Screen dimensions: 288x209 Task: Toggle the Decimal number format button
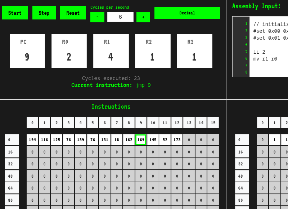click(187, 13)
